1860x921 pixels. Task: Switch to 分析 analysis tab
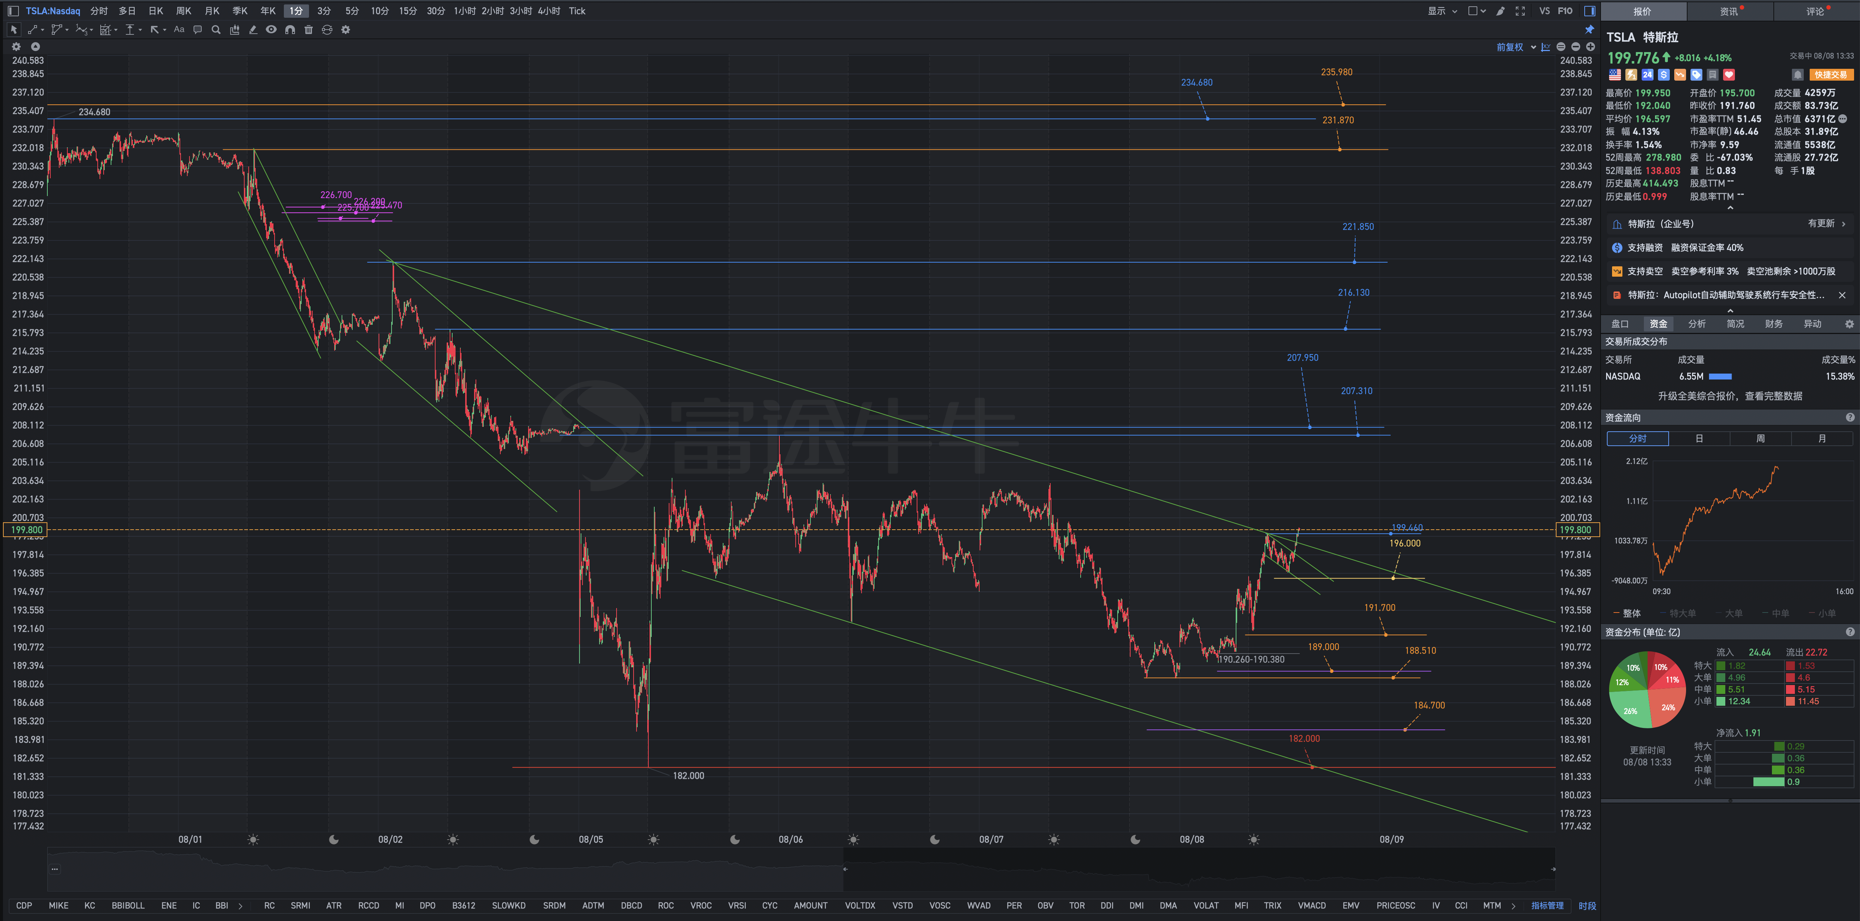(x=1697, y=324)
